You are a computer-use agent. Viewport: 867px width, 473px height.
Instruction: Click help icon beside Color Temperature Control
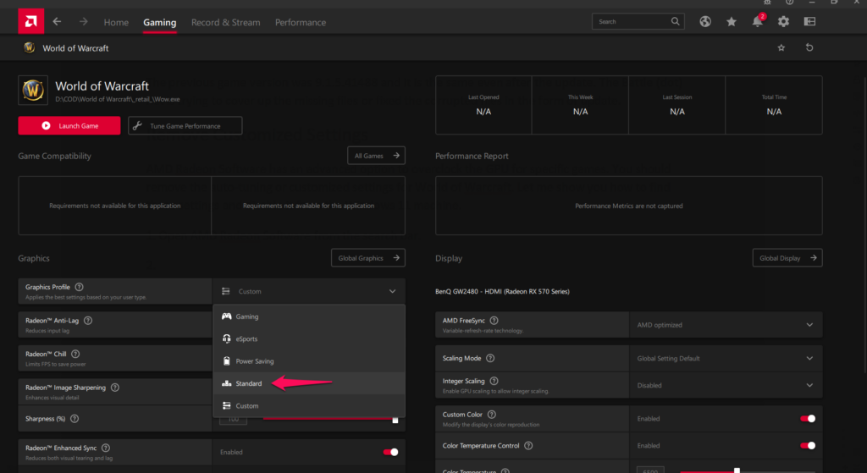point(528,445)
